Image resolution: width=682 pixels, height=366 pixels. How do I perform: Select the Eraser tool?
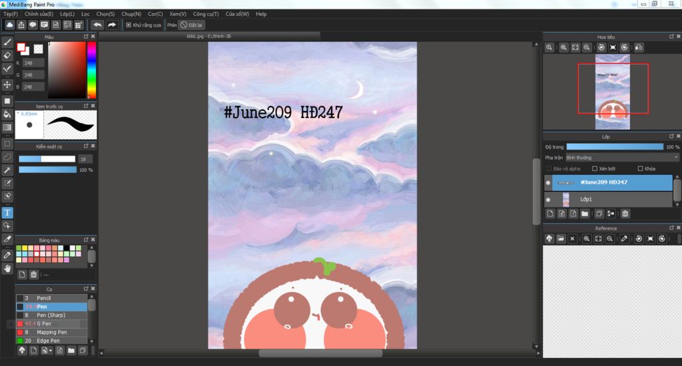pos(7,55)
